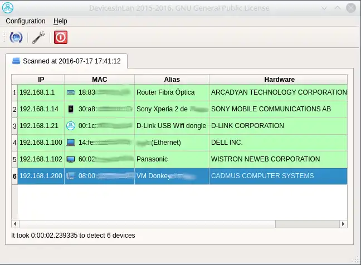The width and height of the screenshot is (361, 265).
Task: Select IP cell 192.168.1.102
Action: [41, 159]
